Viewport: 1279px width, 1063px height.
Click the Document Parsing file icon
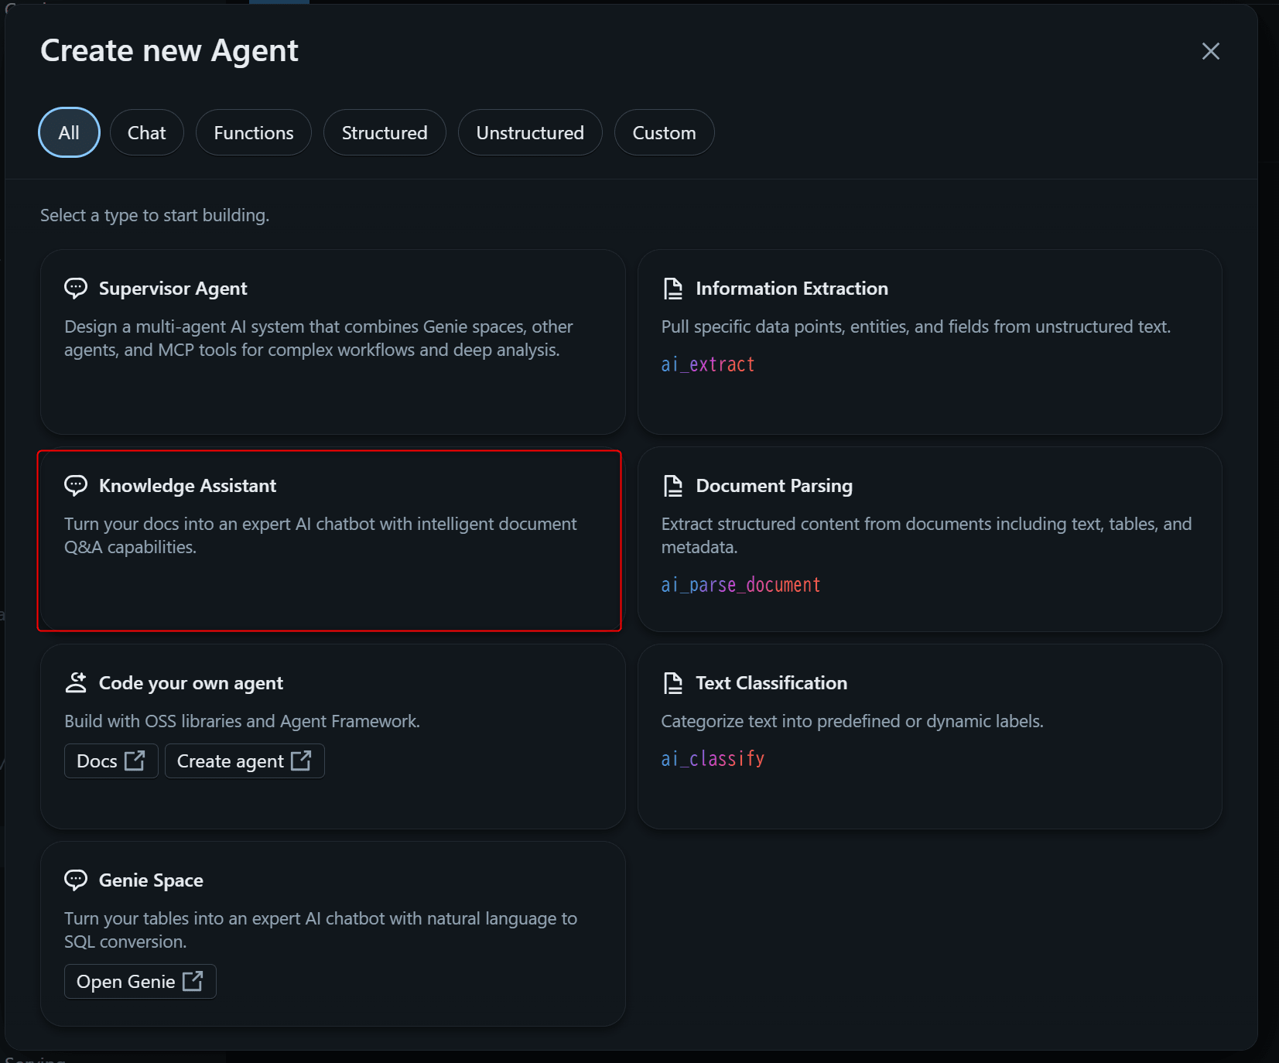coord(673,486)
